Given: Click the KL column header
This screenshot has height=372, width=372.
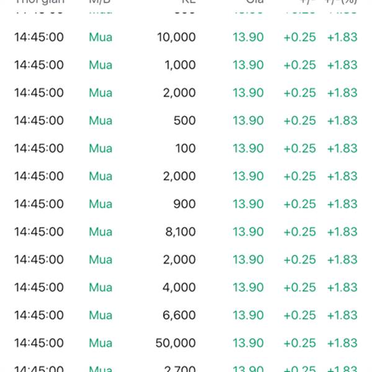Looking at the screenshot, I should pos(189,2).
